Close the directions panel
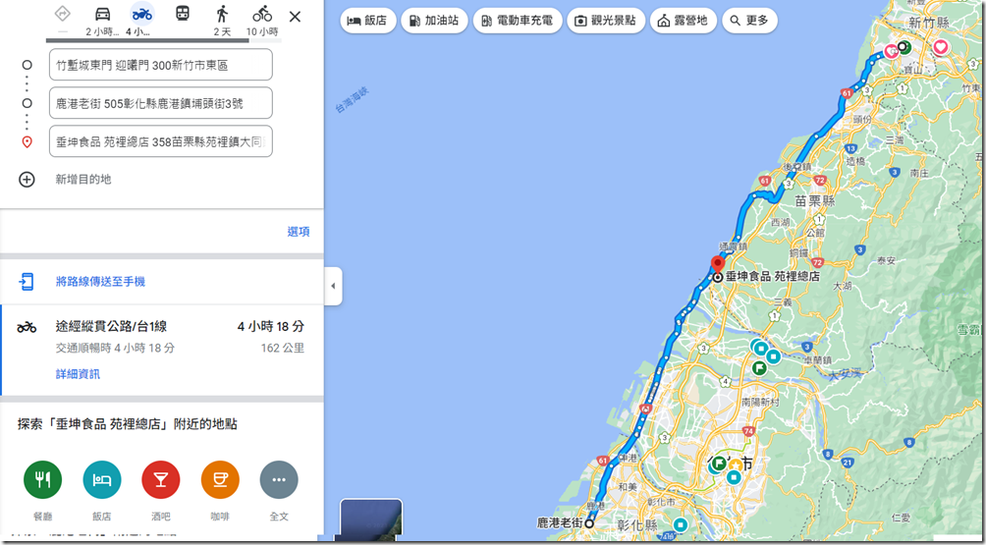986x545 pixels. [x=295, y=17]
